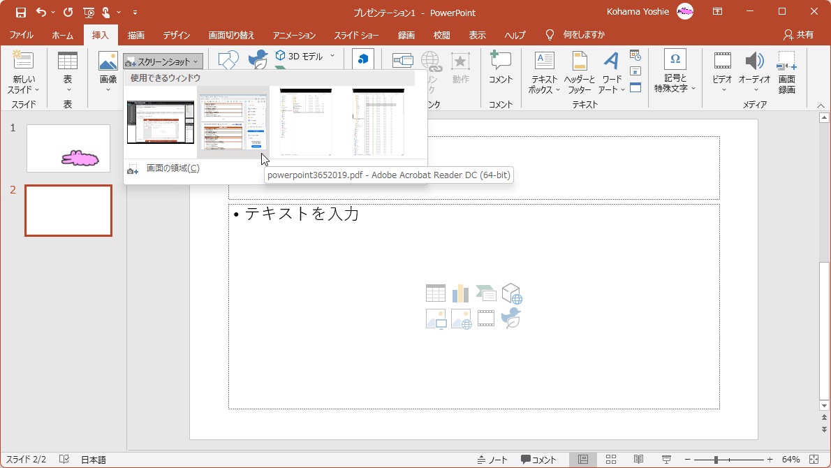Screen dimensions: 831x468
Task: Click the 共有 share button
Action: 799,35
